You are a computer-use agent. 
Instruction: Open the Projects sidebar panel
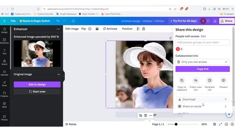(4, 94)
